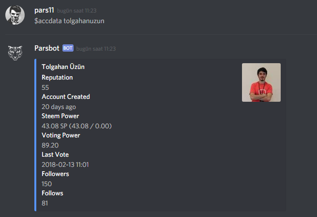Click the reputation value 55
Screen dimensions: 317x217
[x=45, y=87]
